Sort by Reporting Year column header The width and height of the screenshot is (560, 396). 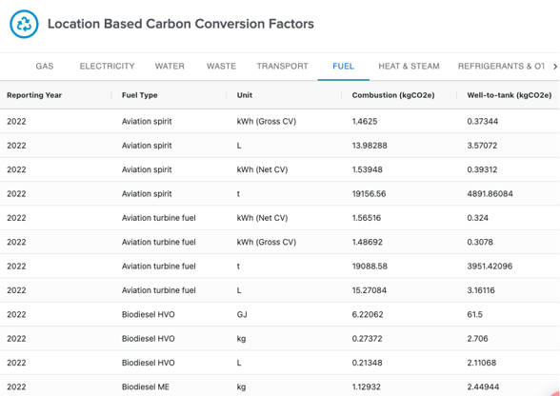[x=34, y=95]
